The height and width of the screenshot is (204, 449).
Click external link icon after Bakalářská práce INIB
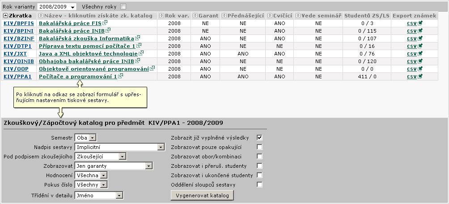click(x=108, y=30)
